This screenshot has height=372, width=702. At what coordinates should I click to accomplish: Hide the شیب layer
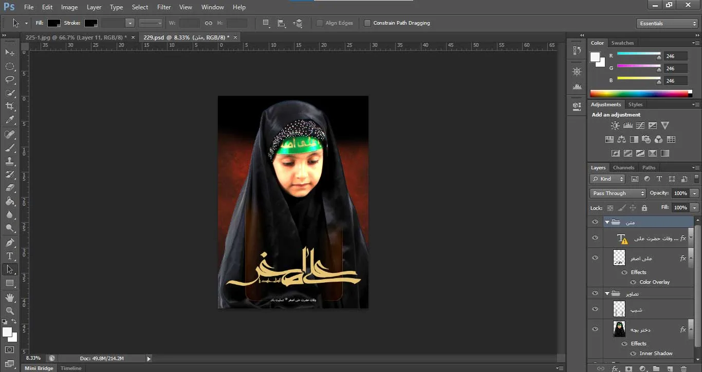(x=595, y=309)
